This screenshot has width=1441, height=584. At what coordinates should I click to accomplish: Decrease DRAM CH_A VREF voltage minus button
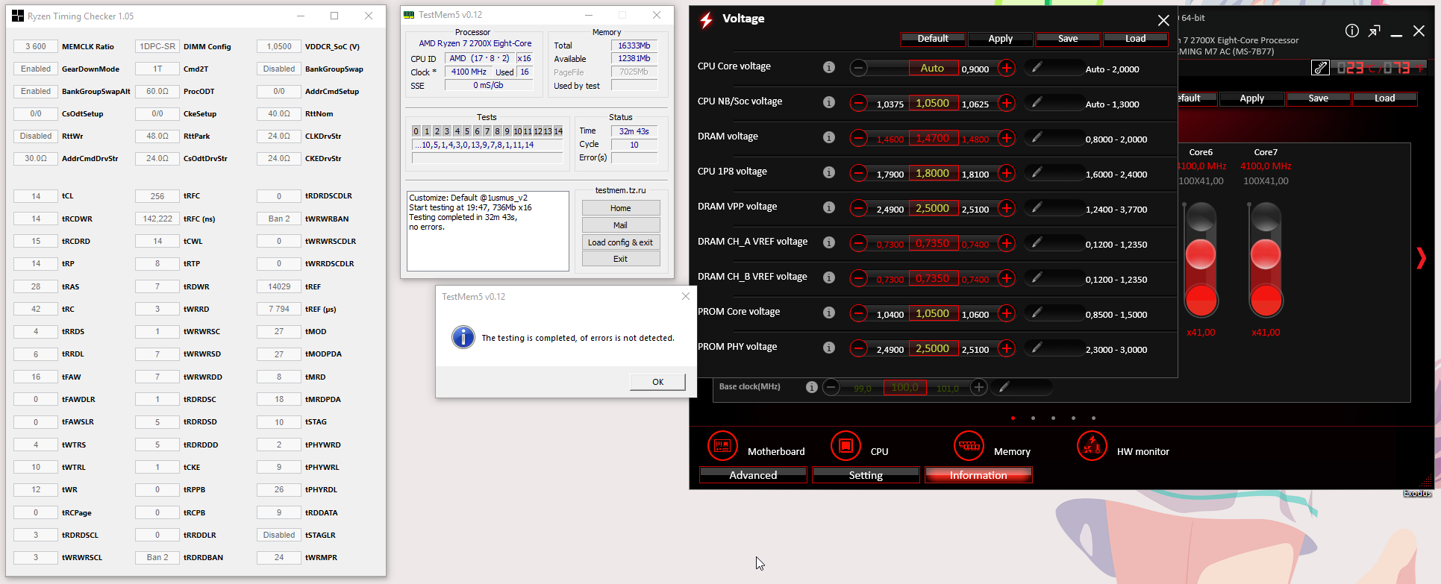(x=859, y=243)
